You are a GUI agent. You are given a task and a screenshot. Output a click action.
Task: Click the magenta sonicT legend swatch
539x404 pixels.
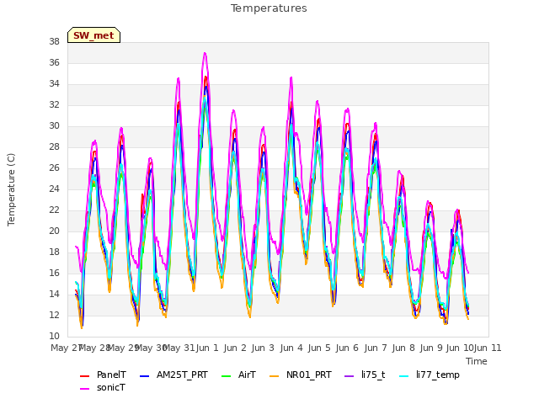(84, 389)
